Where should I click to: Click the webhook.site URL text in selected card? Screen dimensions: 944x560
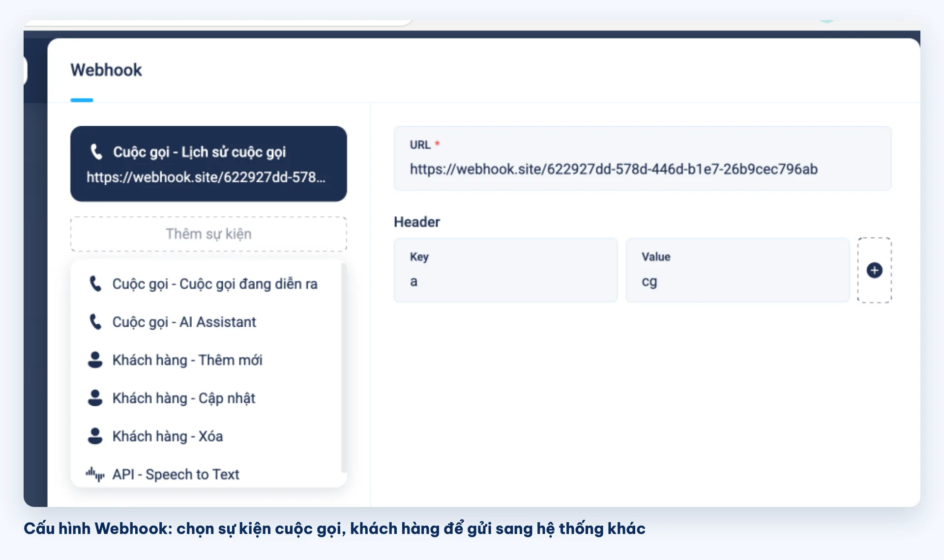[x=206, y=177]
